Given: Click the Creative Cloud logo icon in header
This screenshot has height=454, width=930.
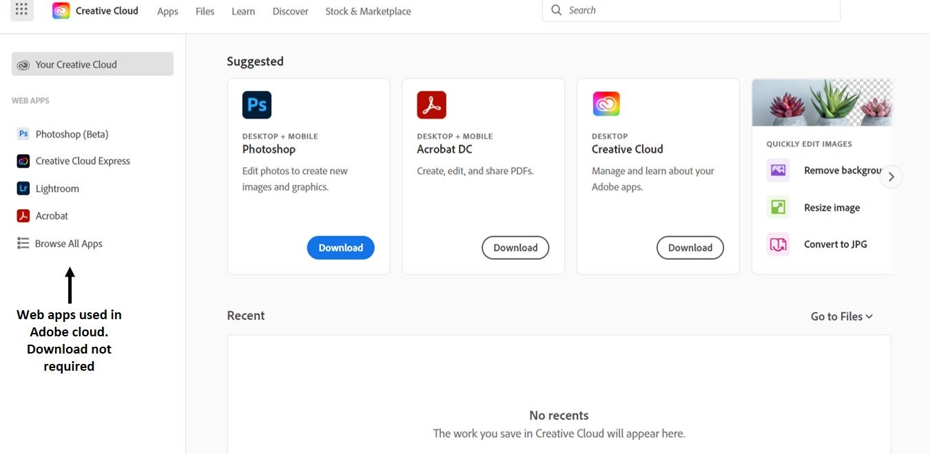Looking at the screenshot, I should pyautogui.click(x=61, y=10).
